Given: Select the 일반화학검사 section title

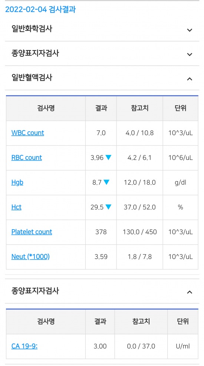Looking at the screenshot, I should 32,29.
